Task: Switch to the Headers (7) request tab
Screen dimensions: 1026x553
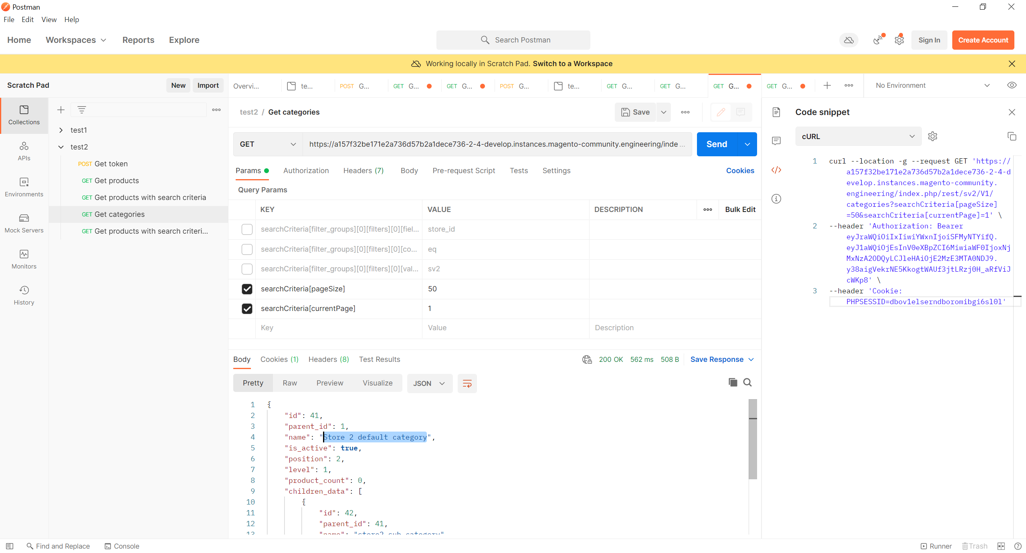Action: coord(364,171)
